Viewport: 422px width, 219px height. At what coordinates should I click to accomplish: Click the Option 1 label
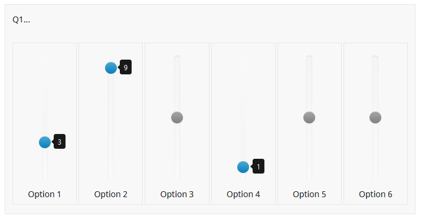pos(44,194)
